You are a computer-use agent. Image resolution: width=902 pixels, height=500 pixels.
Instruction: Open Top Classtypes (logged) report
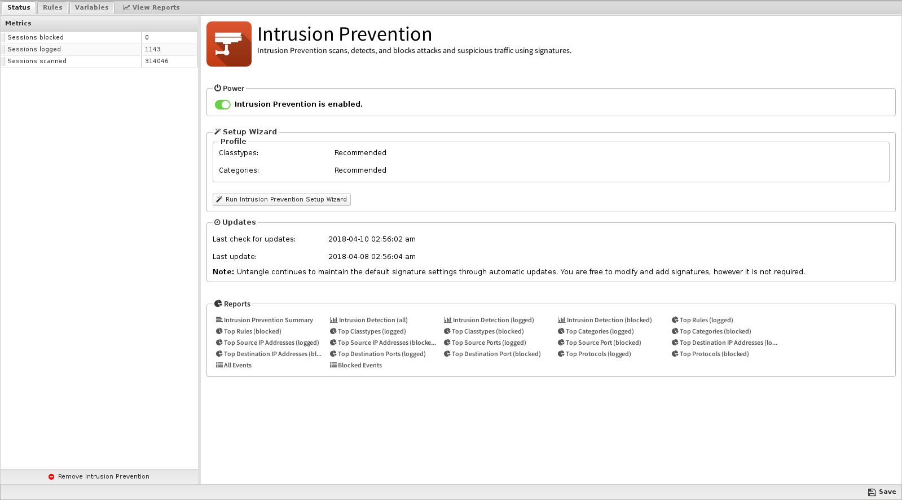[x=368, y=331]
